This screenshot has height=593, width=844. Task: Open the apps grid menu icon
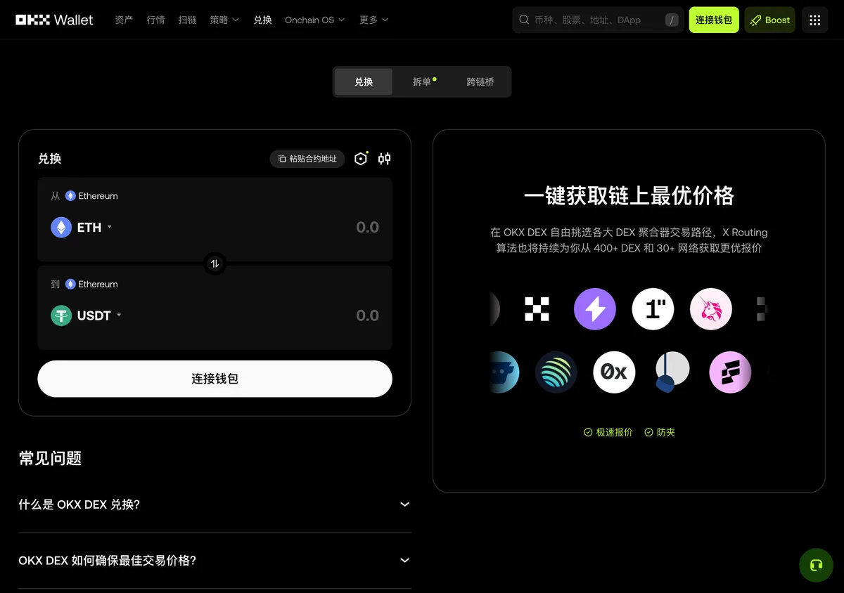[814, 20]
